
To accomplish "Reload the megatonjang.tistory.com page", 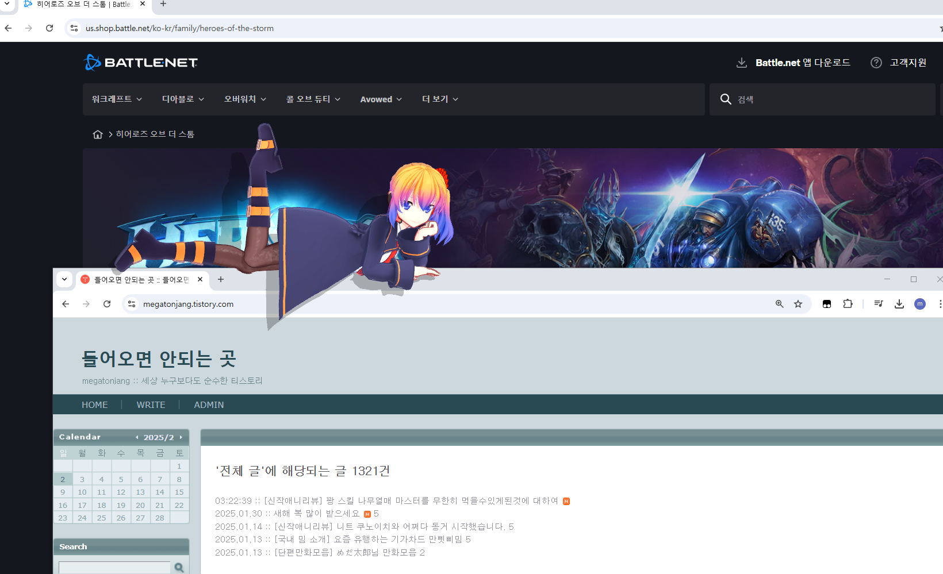I will pyautogui.click(x=107, y=304).
